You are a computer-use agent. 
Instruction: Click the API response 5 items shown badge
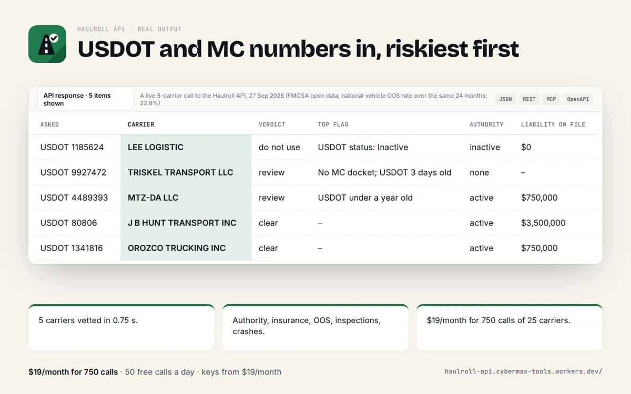pos(86,99)
